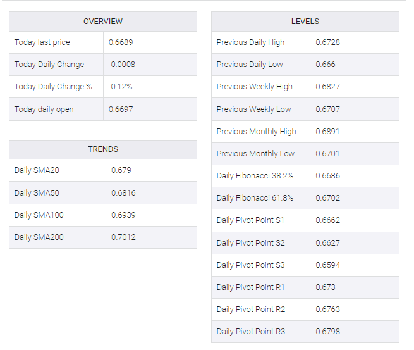Click the Today Daily Change row label

(x=49, y=65)
